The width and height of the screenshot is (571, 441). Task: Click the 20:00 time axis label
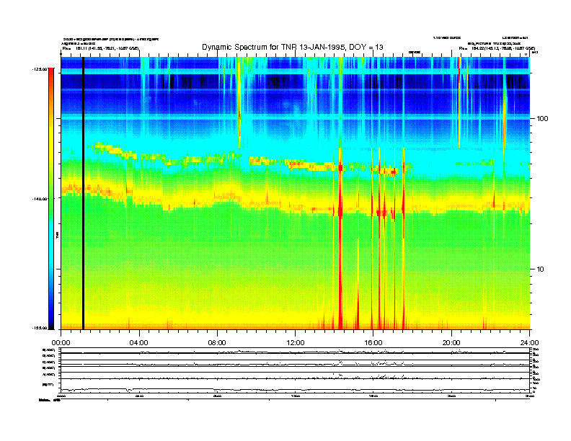451,343
